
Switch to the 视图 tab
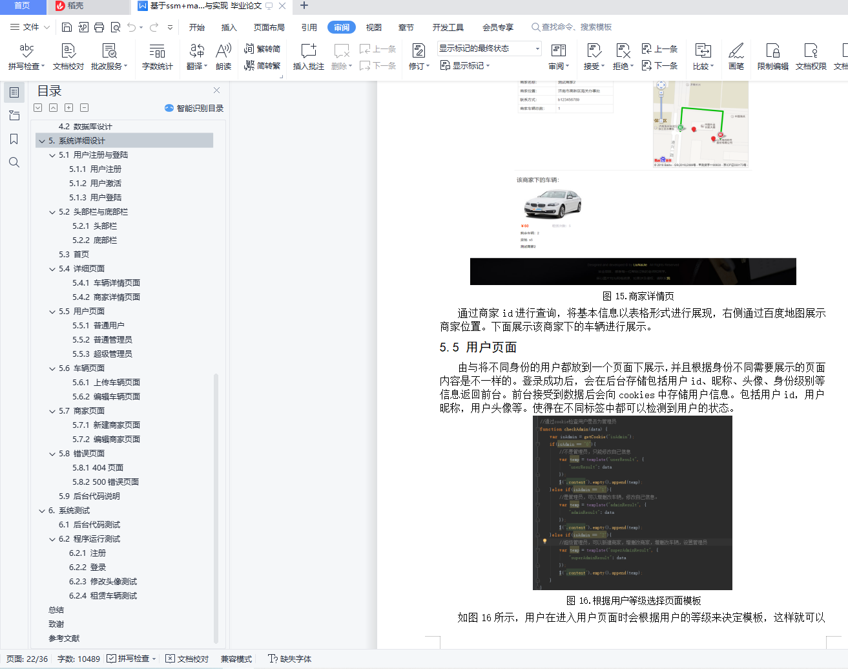[374, 27]
